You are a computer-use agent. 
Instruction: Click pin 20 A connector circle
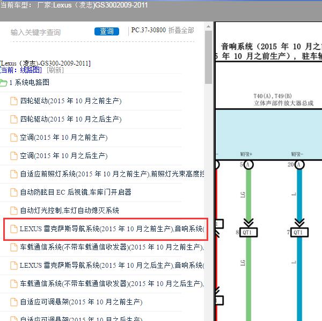coord(299,165)
